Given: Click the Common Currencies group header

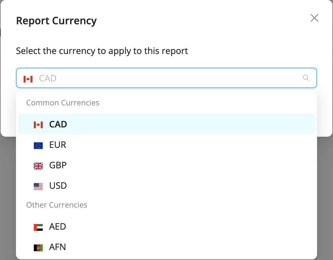Looking at the screenshot, I should 63,103.
